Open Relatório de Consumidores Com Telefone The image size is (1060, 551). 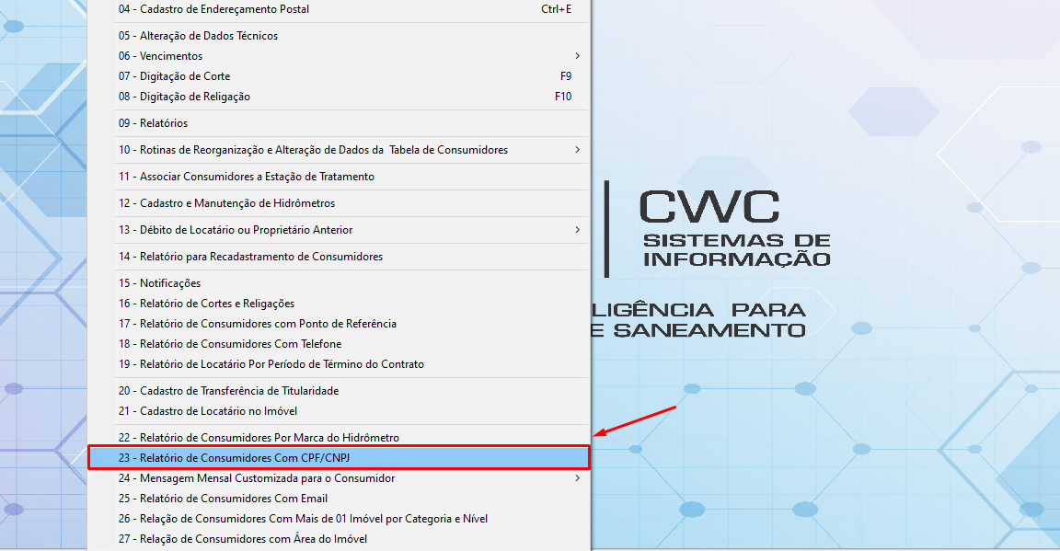pos(230,344)
